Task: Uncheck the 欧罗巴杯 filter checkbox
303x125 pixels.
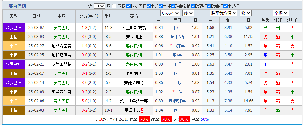Action: click(128, 6)
